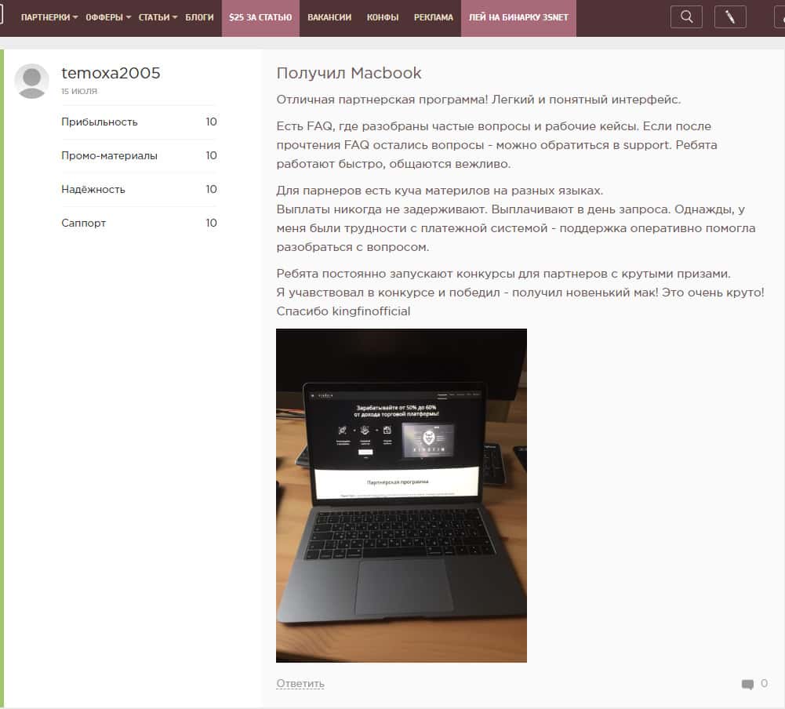The width and height of the screenshot is (785, 709).
Task: Click the comment bubble icon under the review
Action: point(747,685)
